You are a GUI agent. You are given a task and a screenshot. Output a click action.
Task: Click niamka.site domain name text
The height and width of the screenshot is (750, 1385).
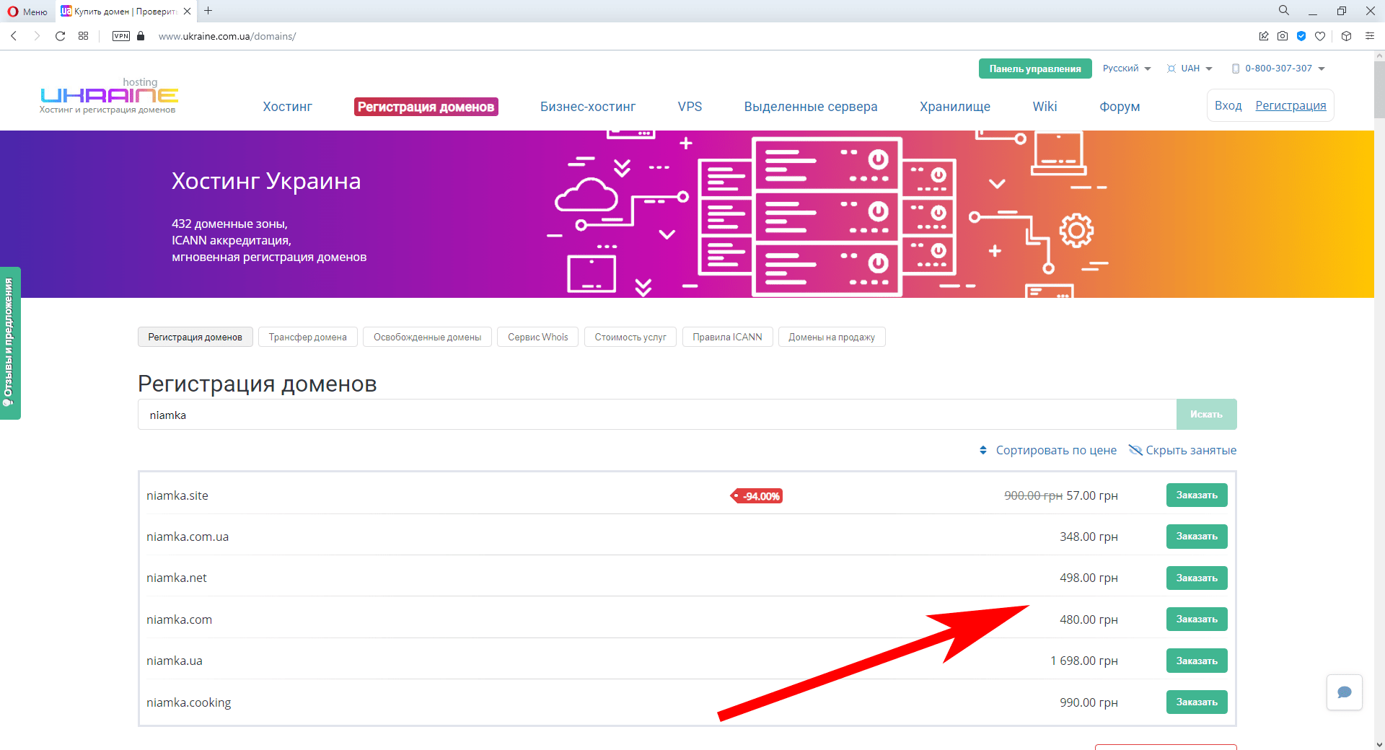[177, 495]
